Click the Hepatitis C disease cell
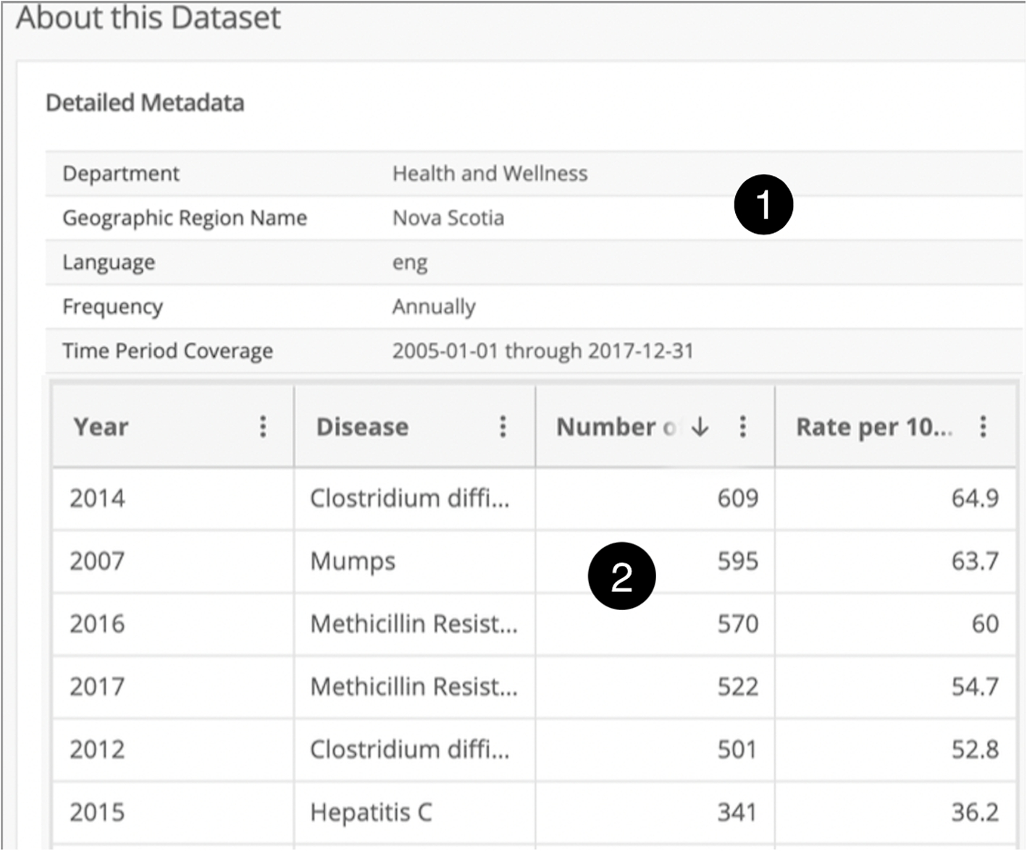This screenshot has height=851, width=1027. coord(414,813)
